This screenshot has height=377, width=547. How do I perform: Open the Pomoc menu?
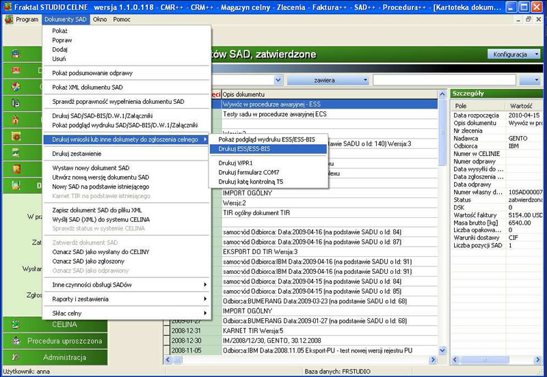point(122,20)
